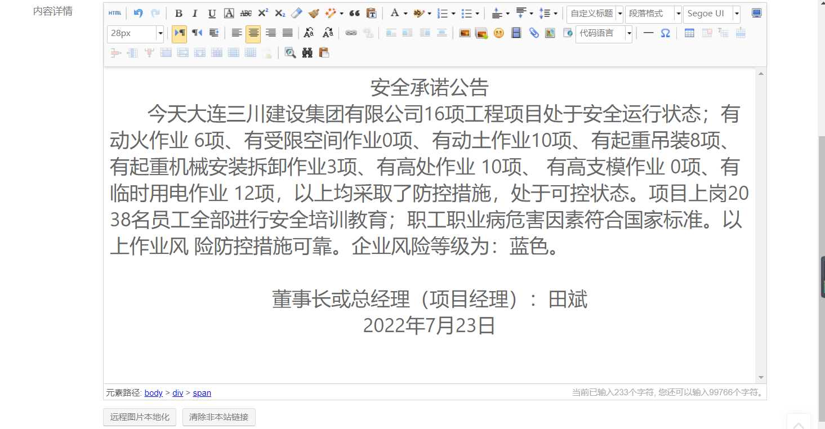The width and height of the screenshot is (825, 429).
Task: Insert a map into the content
Action: tap(550, 33)
